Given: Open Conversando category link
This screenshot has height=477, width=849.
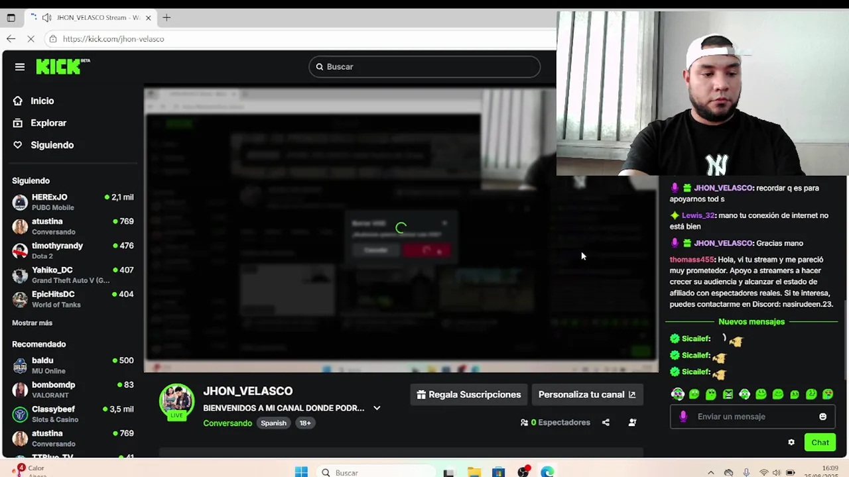Looking at the screenshot, I should coord(228,423).
